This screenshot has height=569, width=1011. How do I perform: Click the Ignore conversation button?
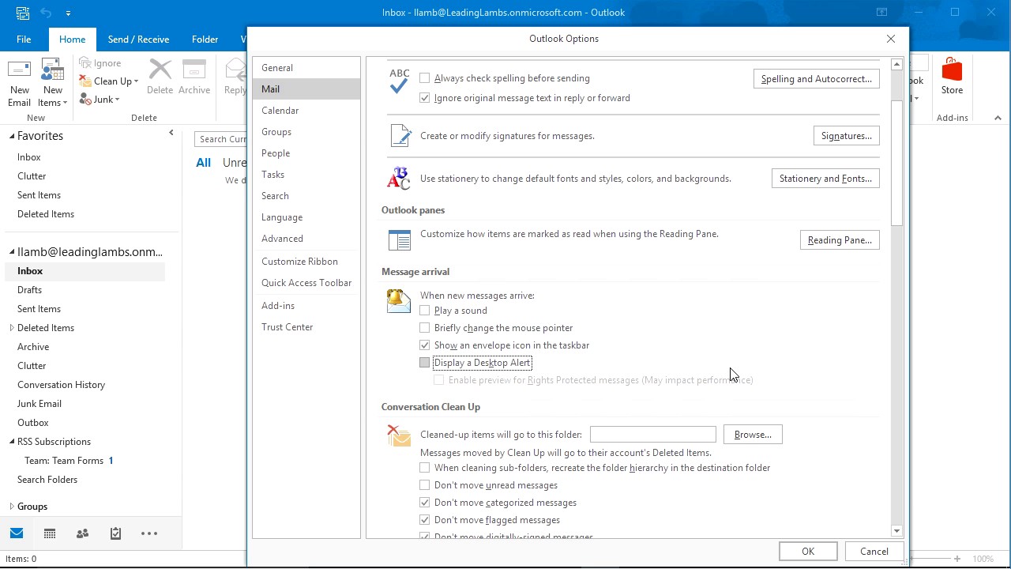pos(100,63)
